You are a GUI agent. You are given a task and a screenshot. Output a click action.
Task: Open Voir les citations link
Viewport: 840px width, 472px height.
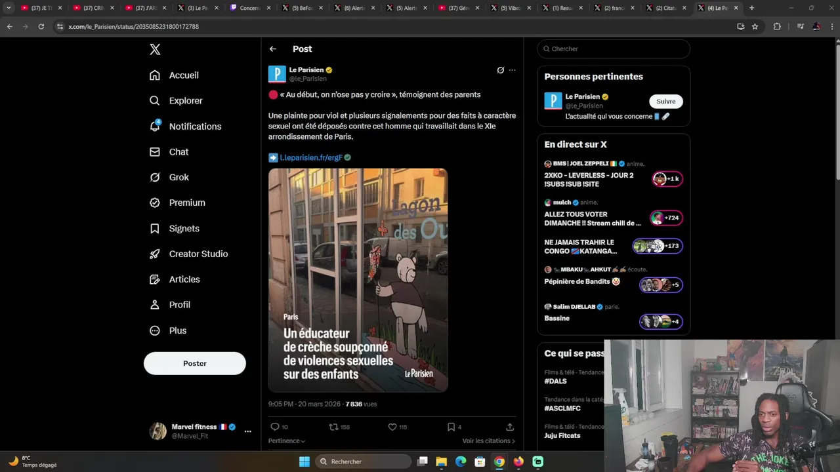tap(488, 441)
